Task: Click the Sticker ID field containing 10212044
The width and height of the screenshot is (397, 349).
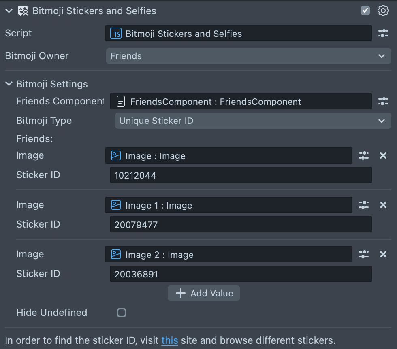Action: pyautogui.click(x=241, y=175)
